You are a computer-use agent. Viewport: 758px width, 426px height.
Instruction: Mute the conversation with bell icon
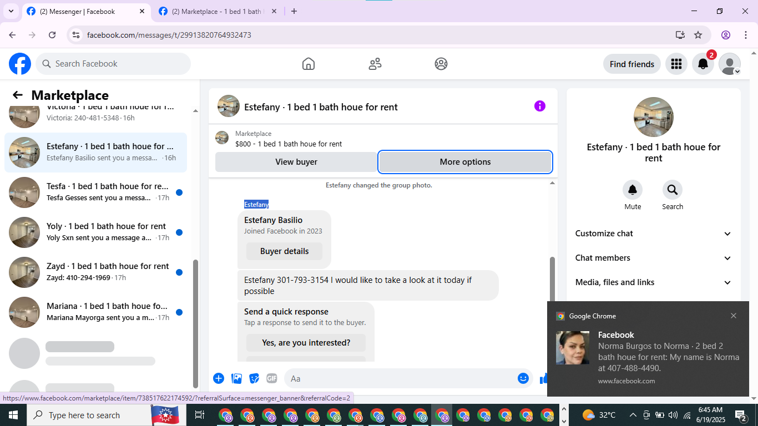tap(633, 190)
